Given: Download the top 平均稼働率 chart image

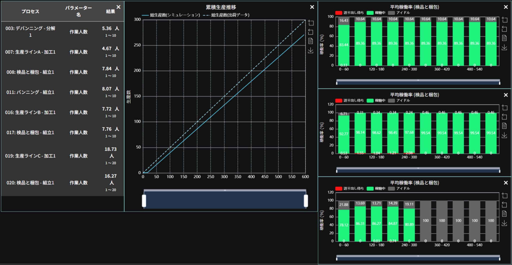Looking at the screenshot, I should pos(504,47).
